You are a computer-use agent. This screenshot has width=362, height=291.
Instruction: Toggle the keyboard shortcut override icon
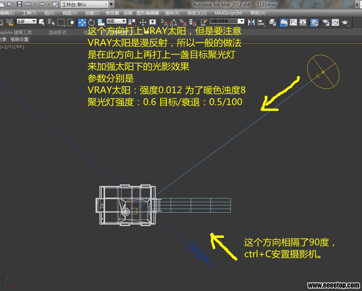(152, 22)
